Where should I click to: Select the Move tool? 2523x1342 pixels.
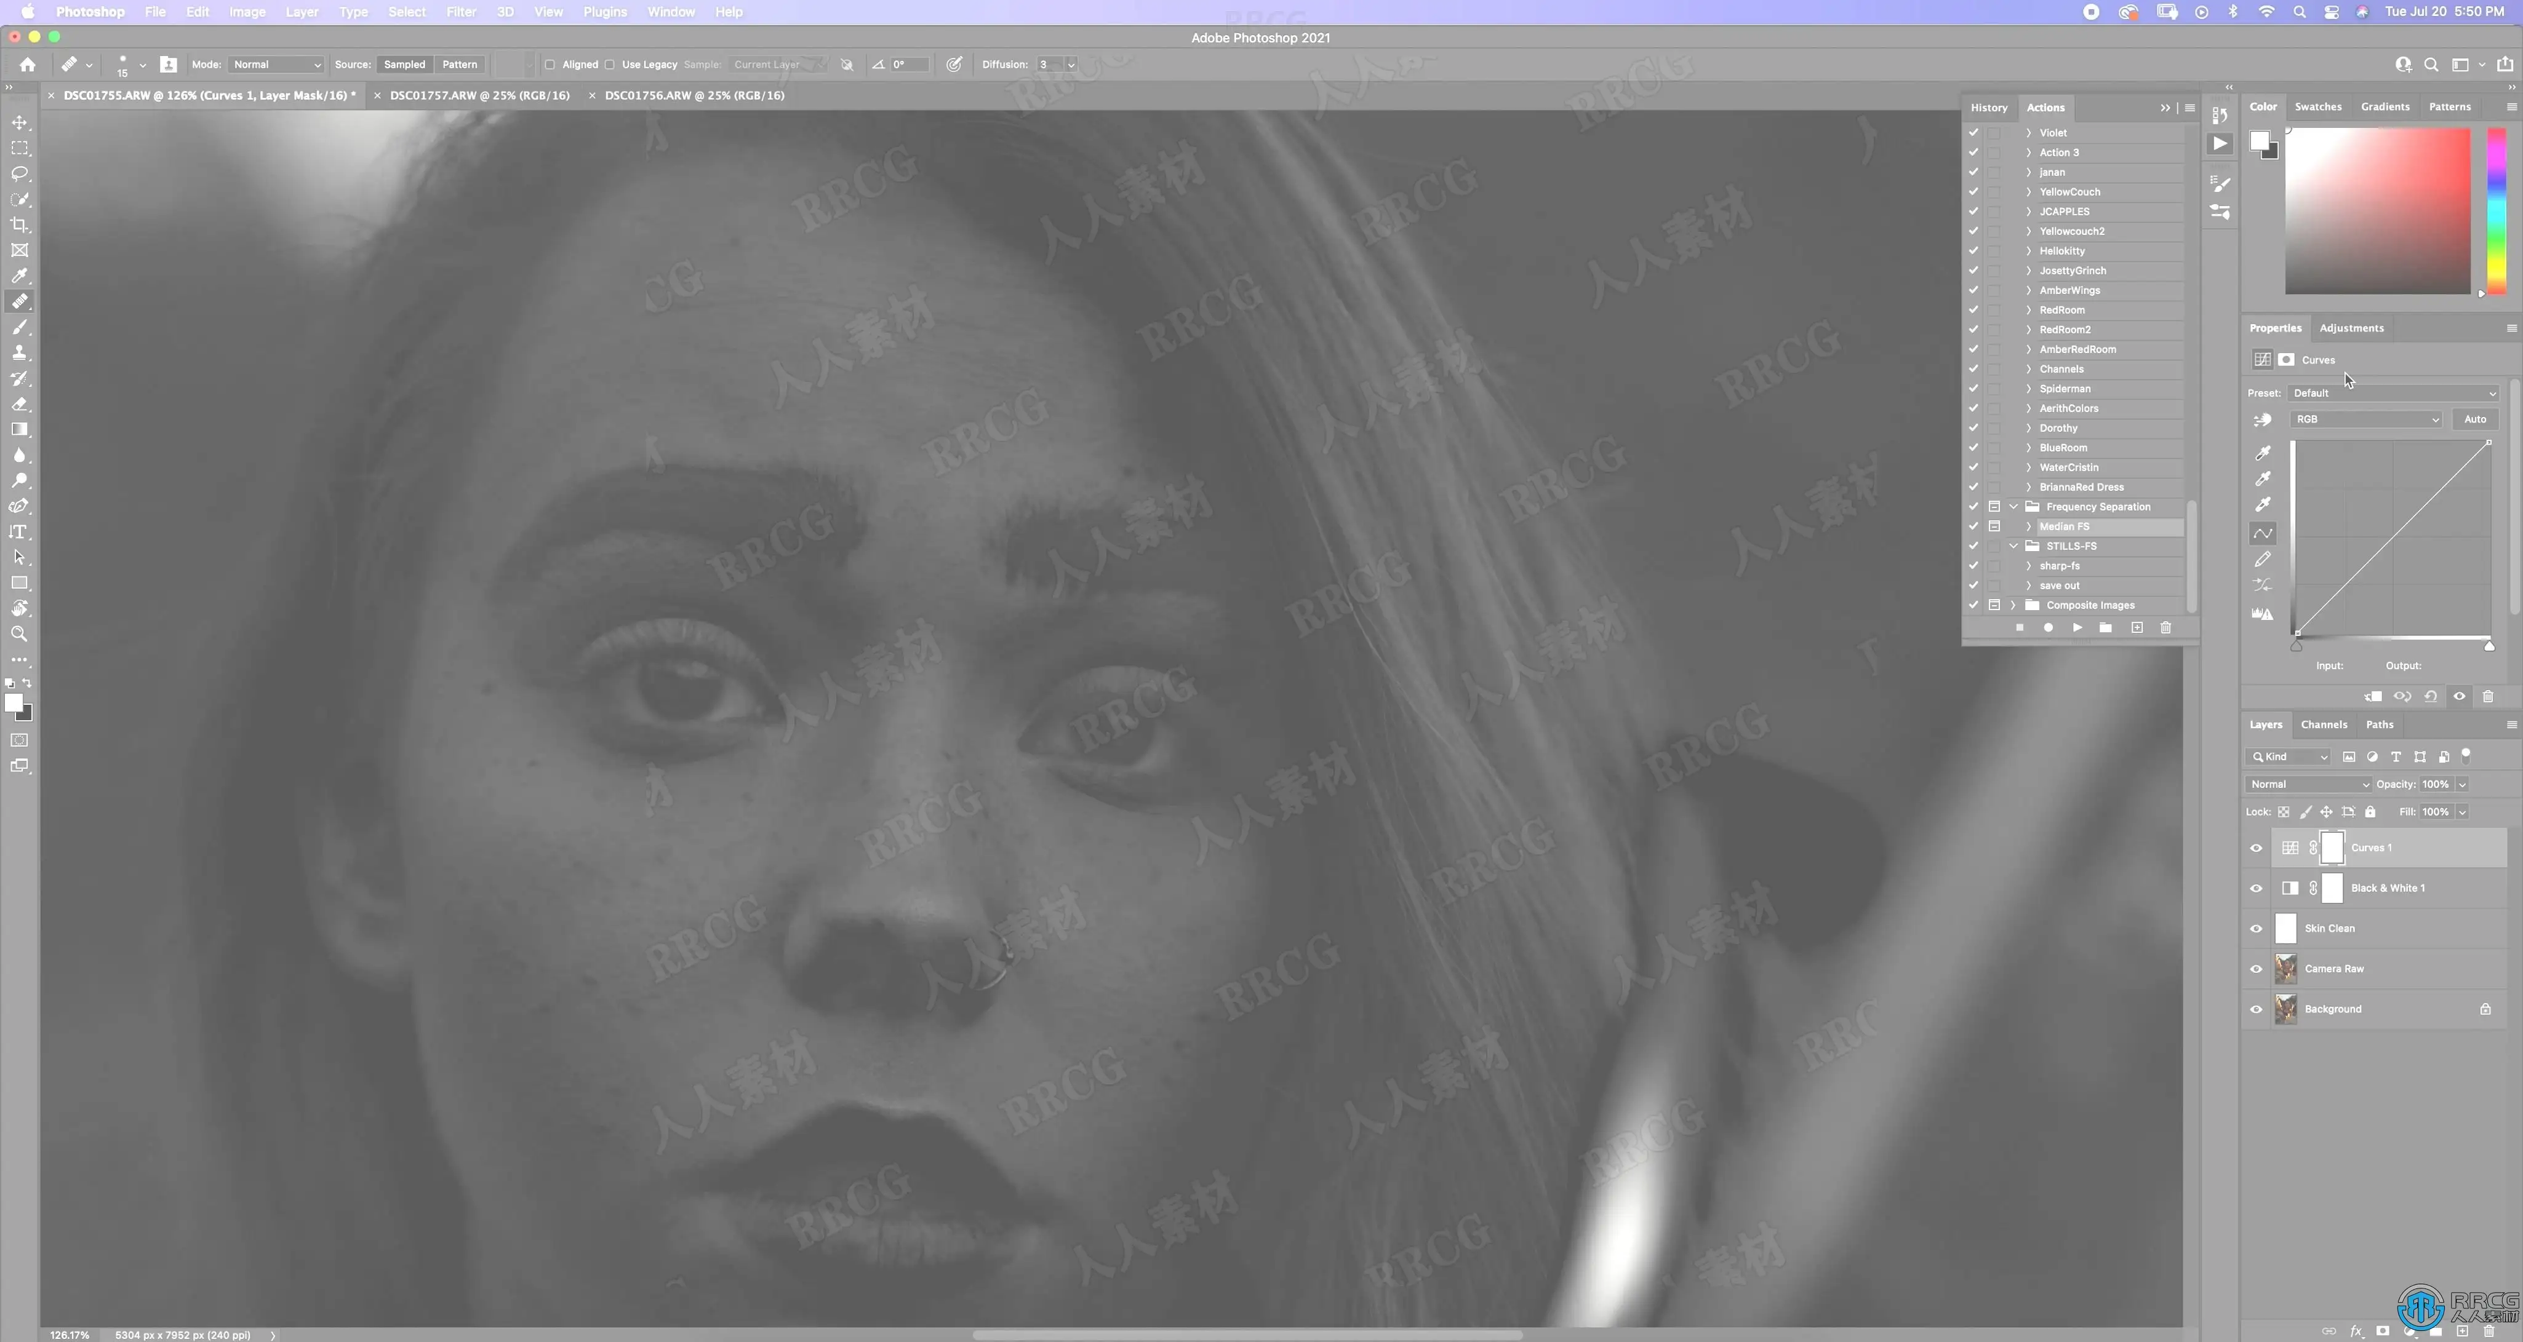point(20,122)
